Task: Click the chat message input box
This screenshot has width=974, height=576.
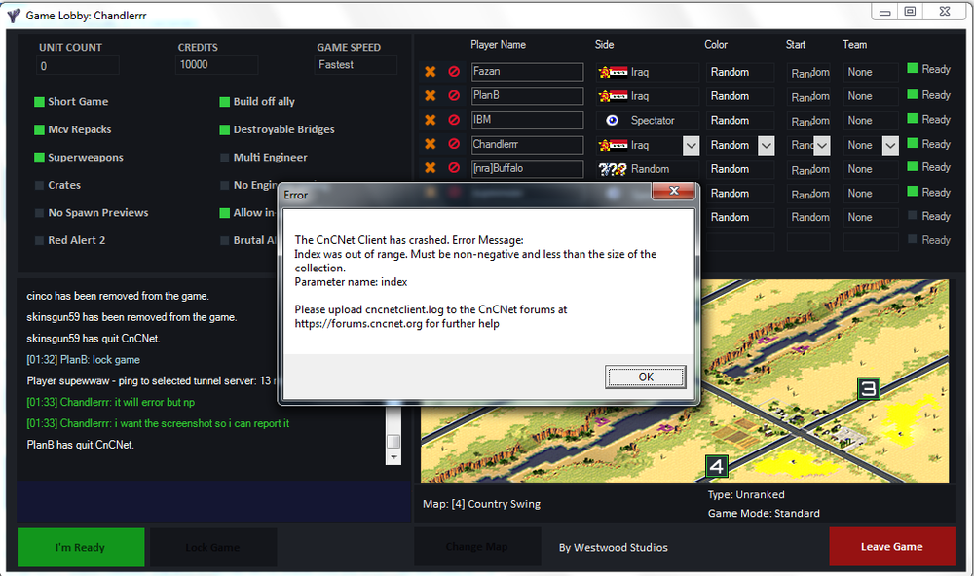Action: [x=214, y=501]
